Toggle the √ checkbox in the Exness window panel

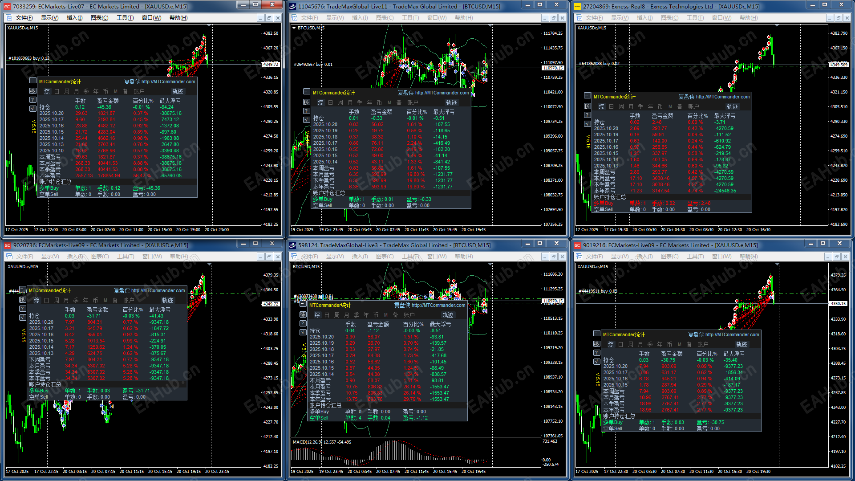pyautogui.click(x=588, y=123)
